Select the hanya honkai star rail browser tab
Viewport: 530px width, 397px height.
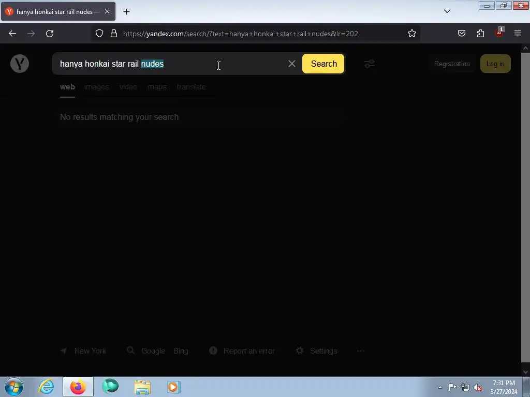coord(58,11)
